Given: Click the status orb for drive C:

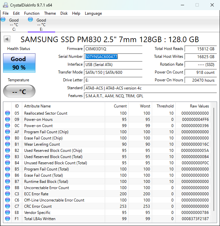Looking at the screenshot, I should point(3,20).
